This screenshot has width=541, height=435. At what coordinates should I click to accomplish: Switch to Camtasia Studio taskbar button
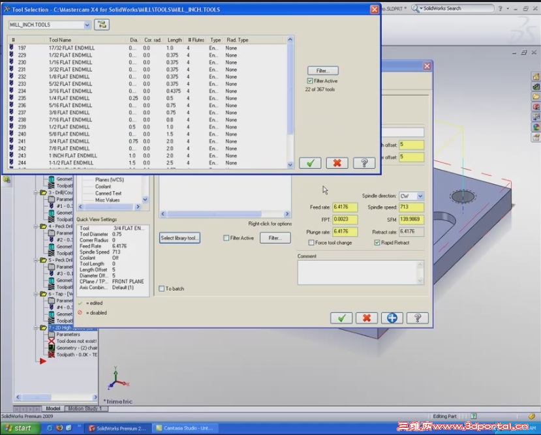coord(185,428)
